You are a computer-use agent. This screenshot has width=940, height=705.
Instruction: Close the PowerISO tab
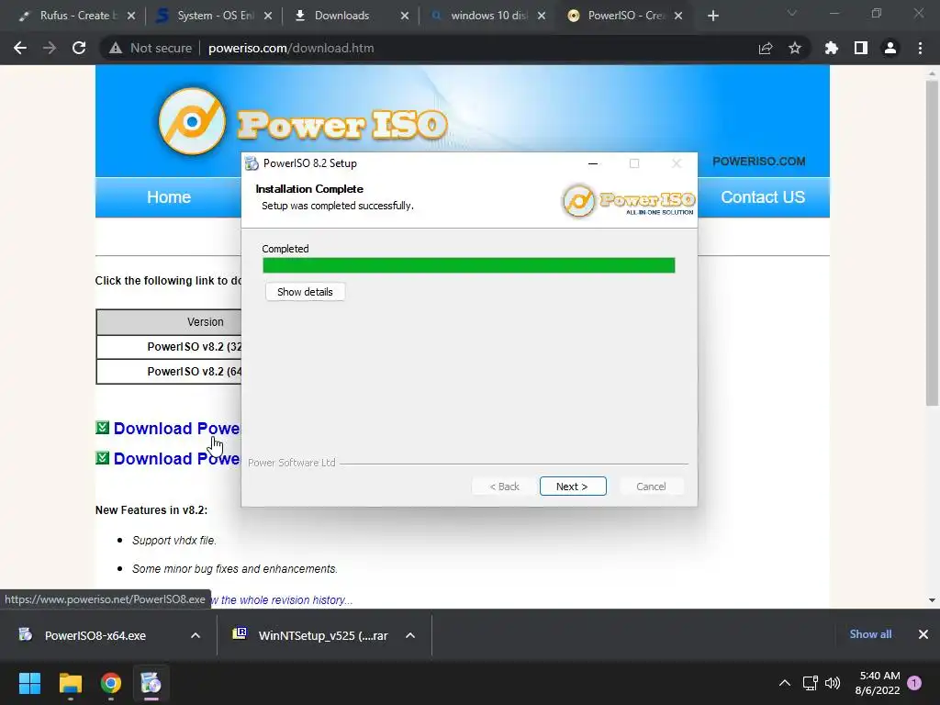click(x=678, y=16)
